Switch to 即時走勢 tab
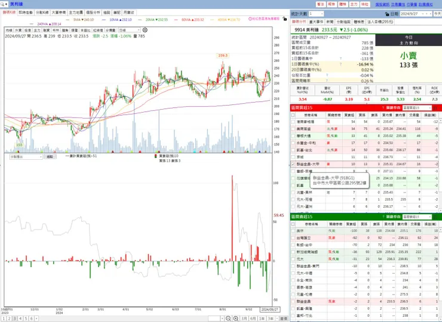This screenshot has height=322, width=442. point(26,13)
